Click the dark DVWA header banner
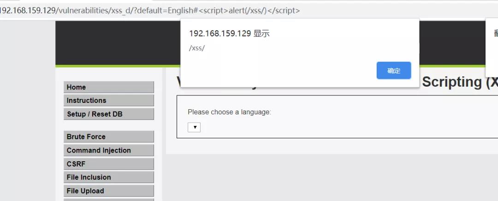Screen dimensions: 498x201 coord(118,43)
